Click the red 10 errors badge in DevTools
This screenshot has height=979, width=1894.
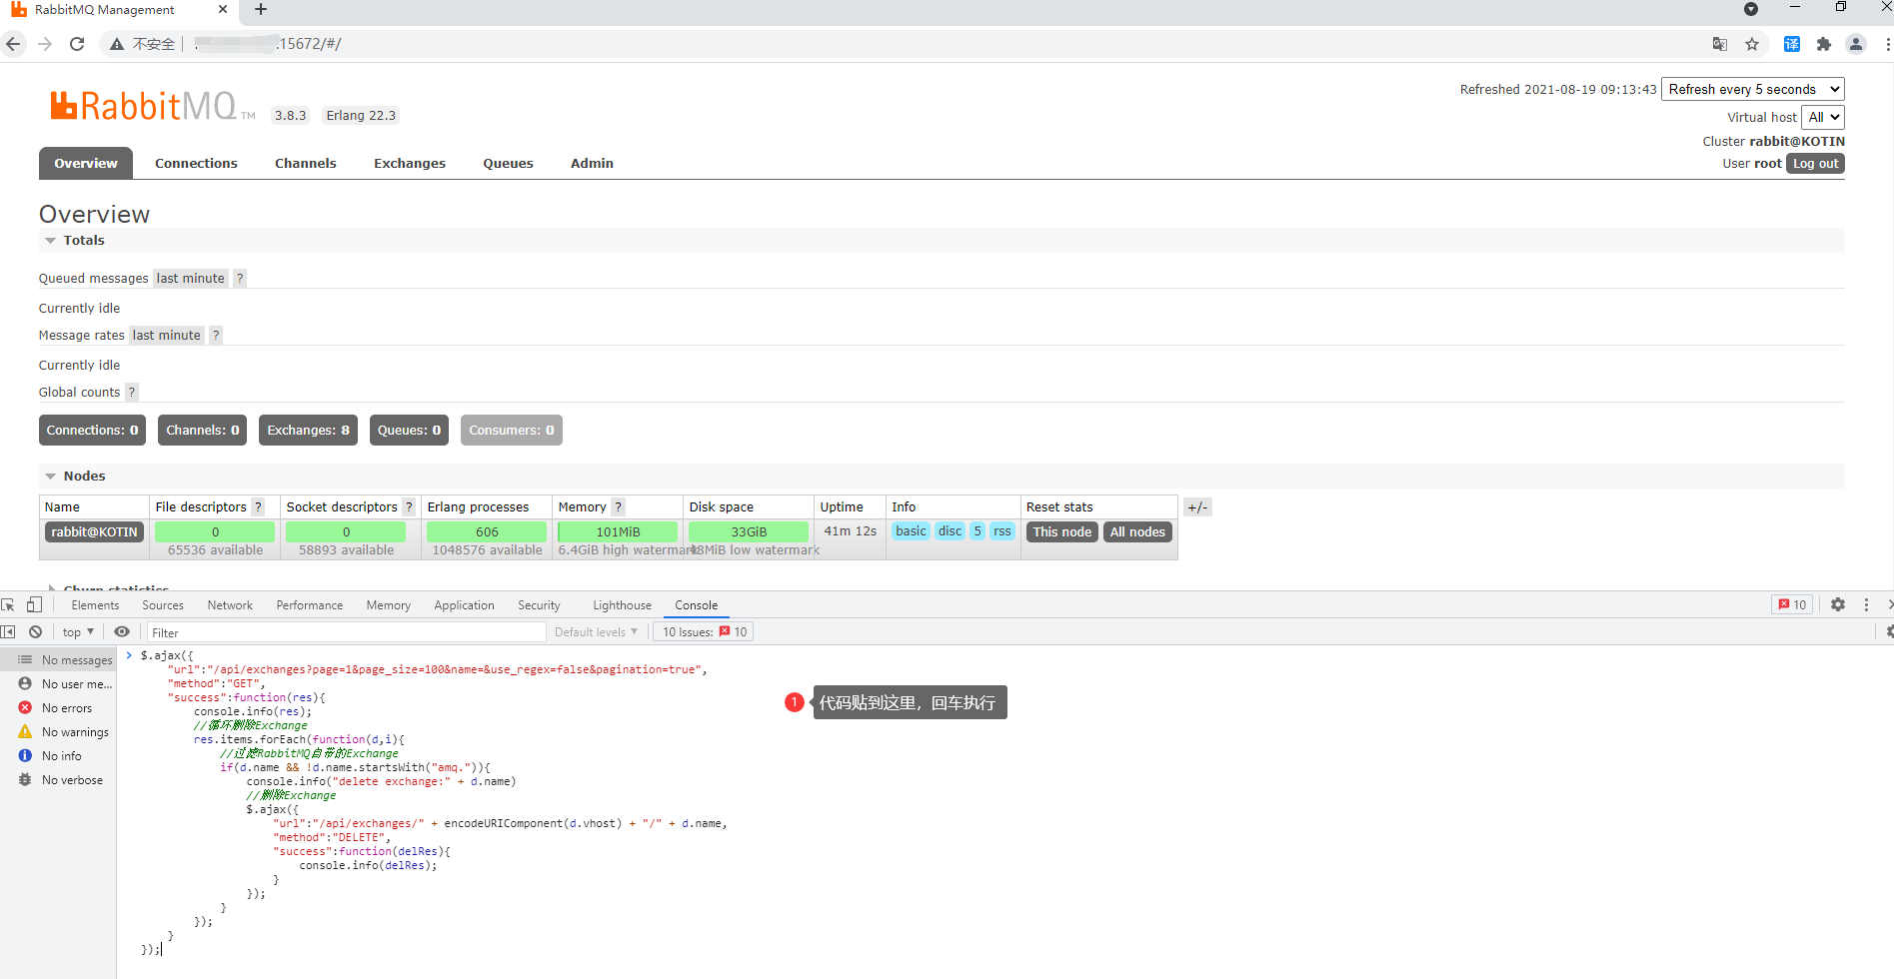click(x=1793, y=604)
